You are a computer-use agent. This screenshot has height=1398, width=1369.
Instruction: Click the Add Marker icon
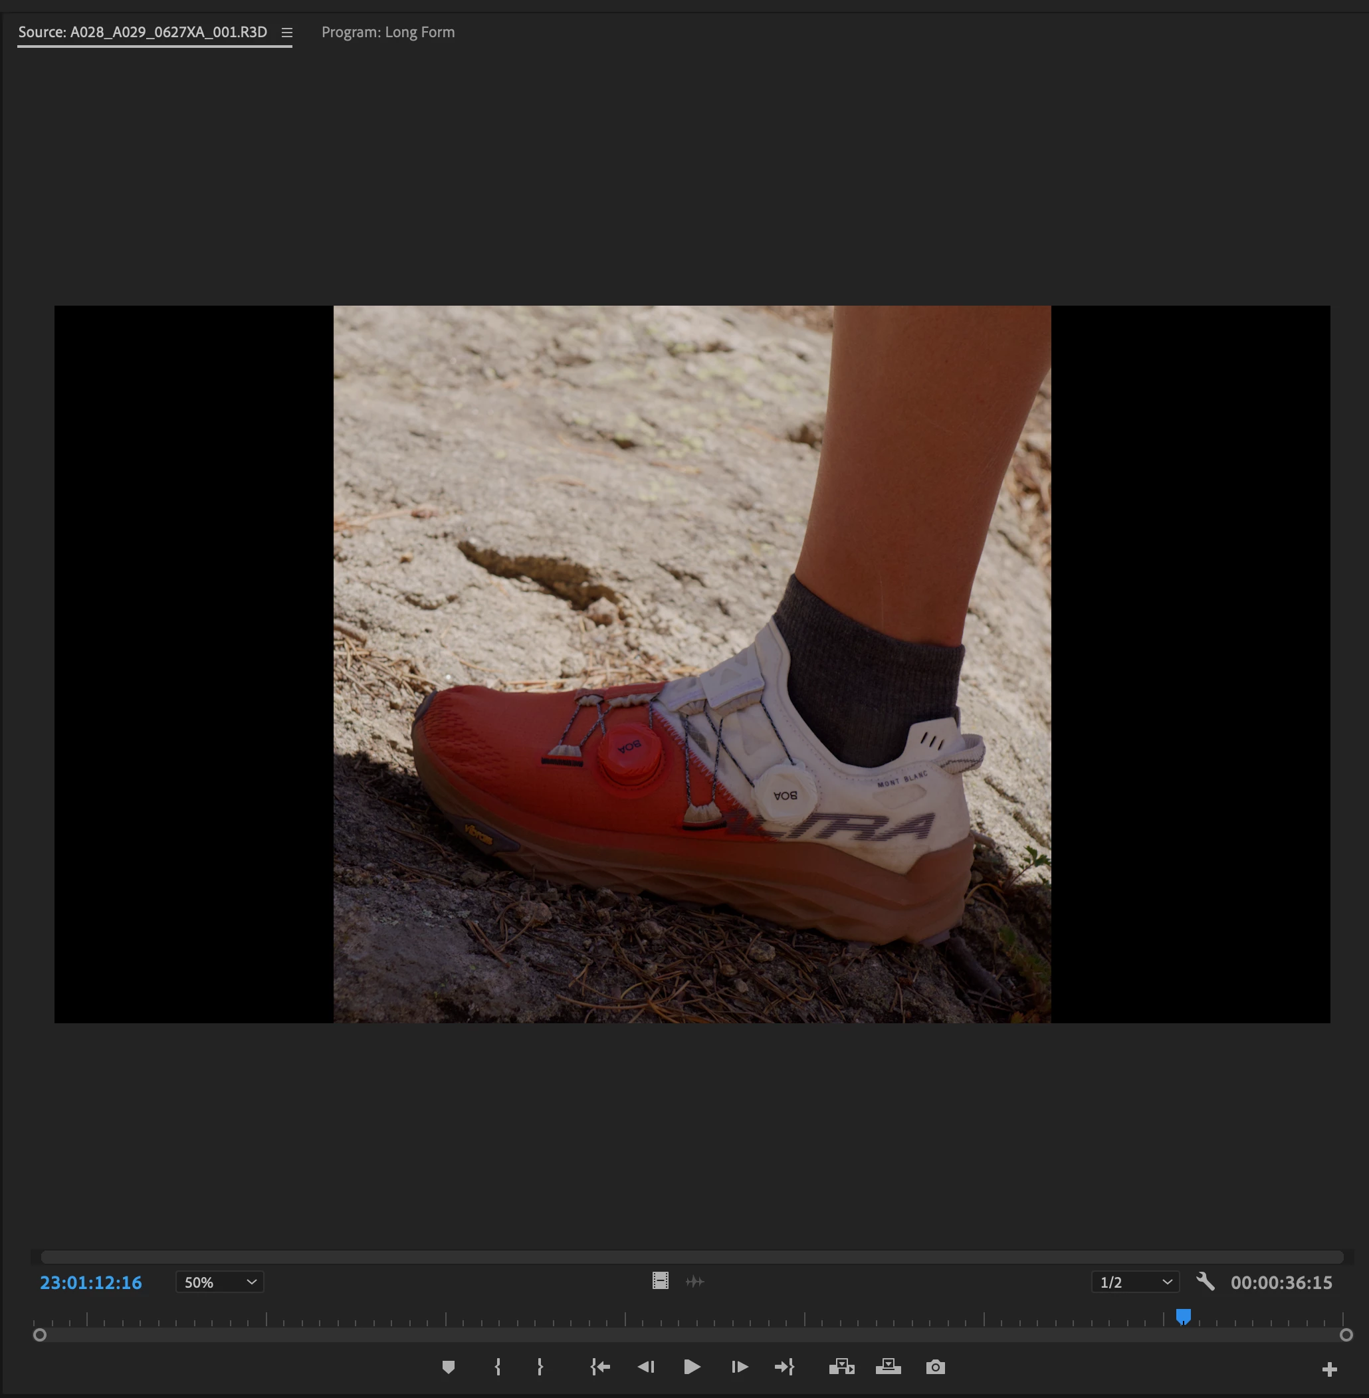[x=448, y=1367]
